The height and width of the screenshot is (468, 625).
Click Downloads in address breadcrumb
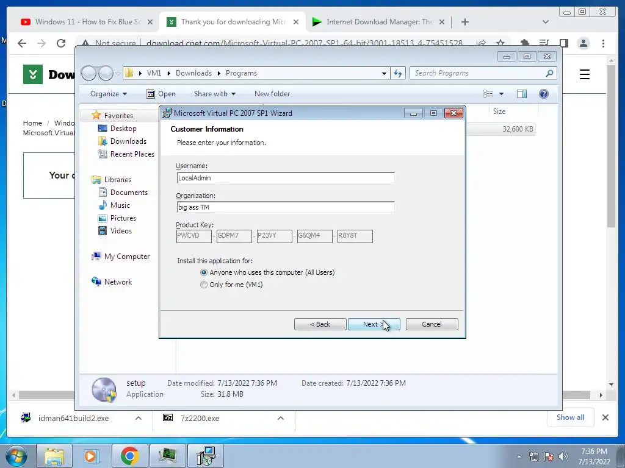tap(193, 73)
